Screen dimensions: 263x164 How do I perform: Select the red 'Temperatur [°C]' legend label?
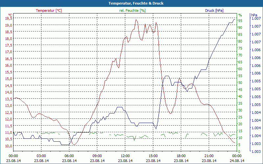click(x=49, y=10)
